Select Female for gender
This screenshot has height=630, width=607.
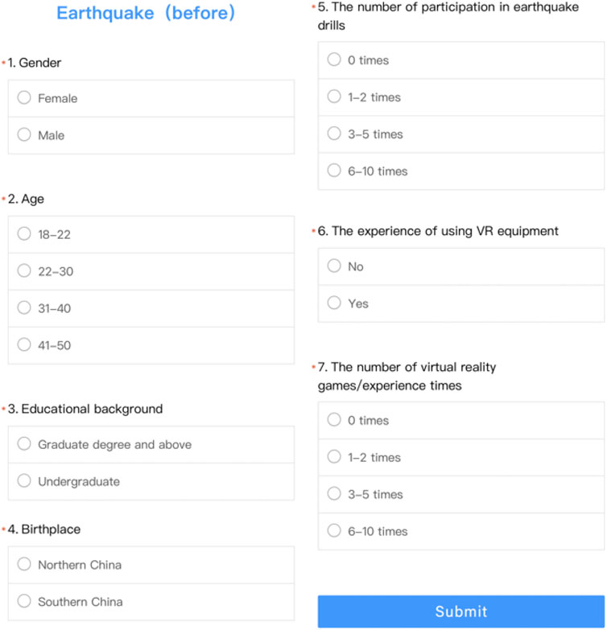point(24,98)
